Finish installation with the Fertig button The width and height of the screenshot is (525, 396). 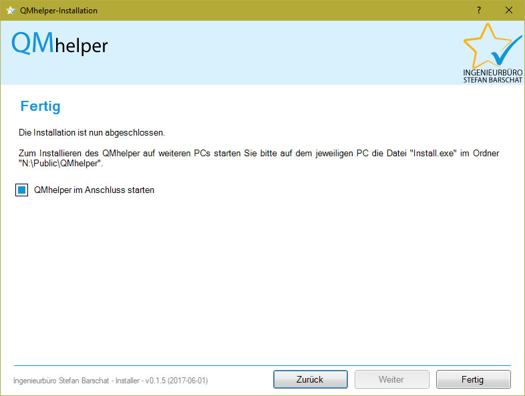(x=473, y=379)
